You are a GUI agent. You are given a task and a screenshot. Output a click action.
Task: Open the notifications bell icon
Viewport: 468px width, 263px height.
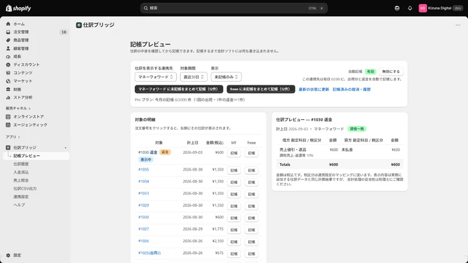[410, 8]
